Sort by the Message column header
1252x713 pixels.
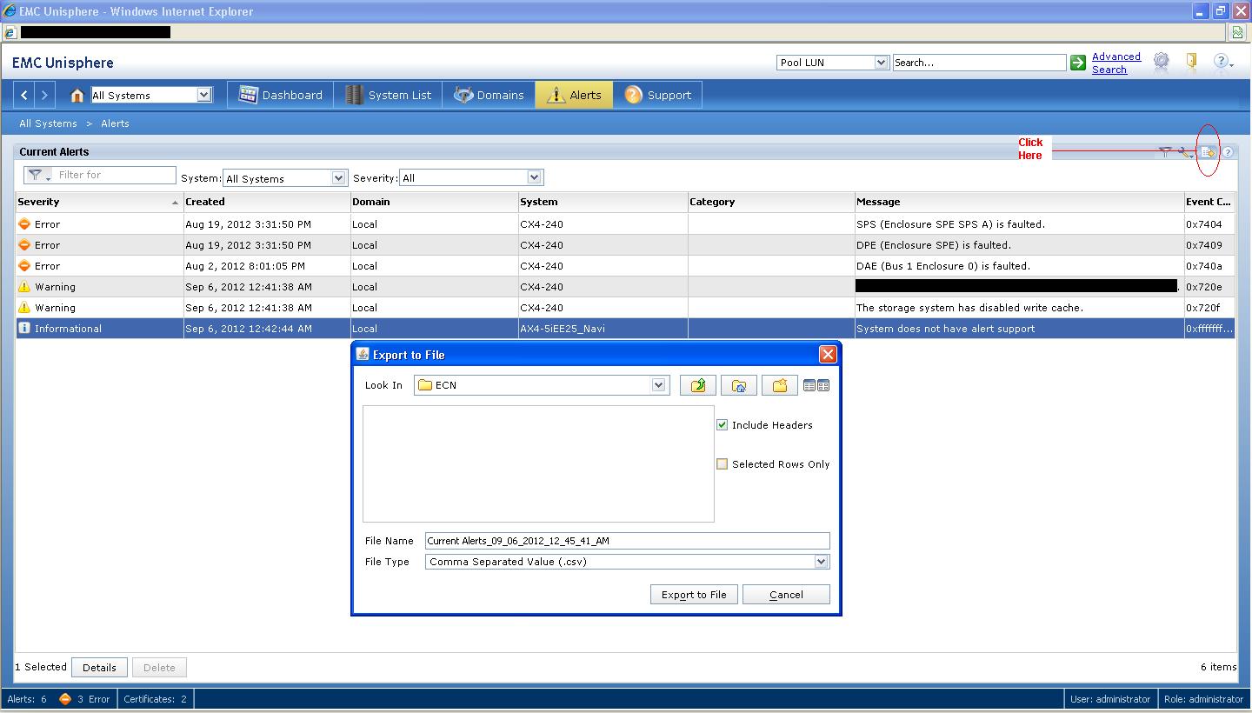tap(1019, 202)
